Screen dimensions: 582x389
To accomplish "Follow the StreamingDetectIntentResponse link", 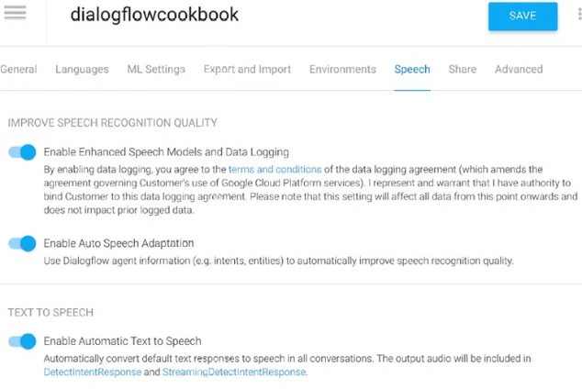I will [x=234, y=372].
